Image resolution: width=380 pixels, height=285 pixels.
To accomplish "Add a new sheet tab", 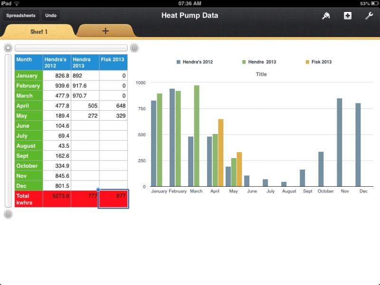I will tap(105, 31).
